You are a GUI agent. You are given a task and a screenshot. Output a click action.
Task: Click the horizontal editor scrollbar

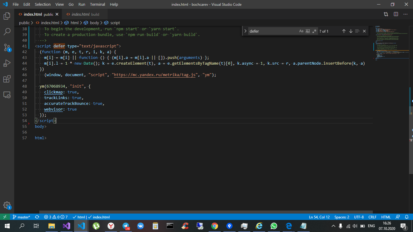[x=206, y=212]
